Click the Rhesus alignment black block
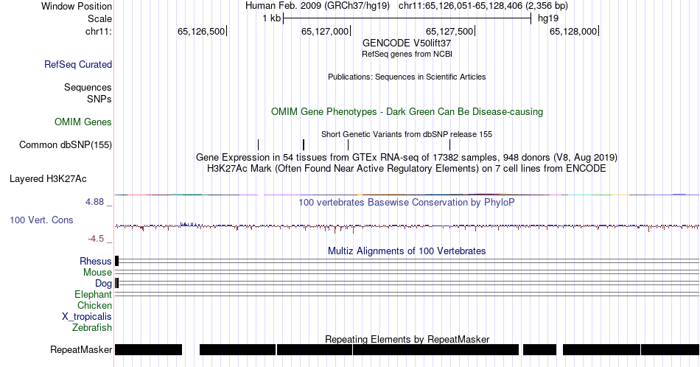This screenshot has width=700, height=367. click(x=117, y=261)
